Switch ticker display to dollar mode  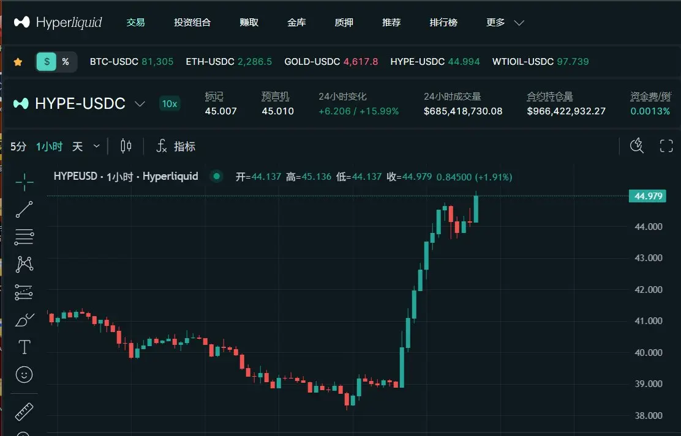47,62
